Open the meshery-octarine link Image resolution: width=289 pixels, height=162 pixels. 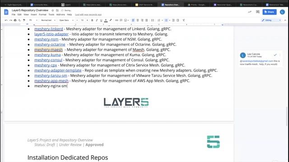50,45
